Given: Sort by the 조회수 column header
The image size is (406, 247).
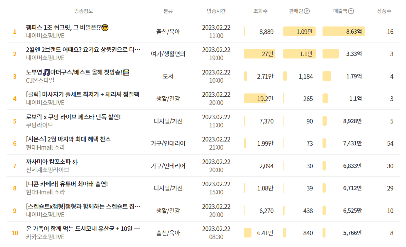Looking at the screenshot, I should [x=260, y=11].
